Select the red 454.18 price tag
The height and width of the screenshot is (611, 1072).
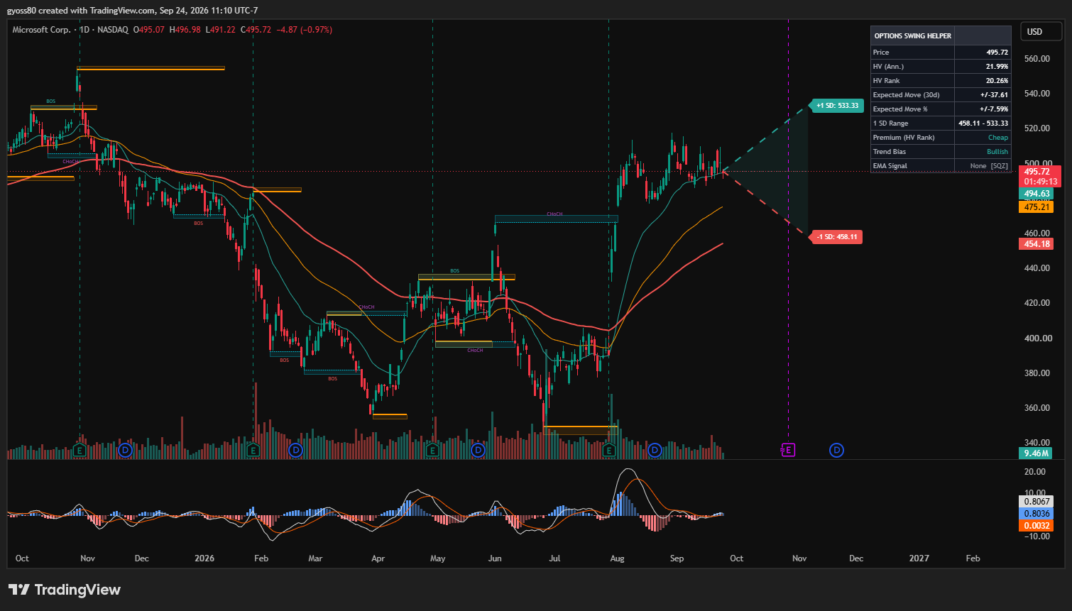tap(1037, 244)
